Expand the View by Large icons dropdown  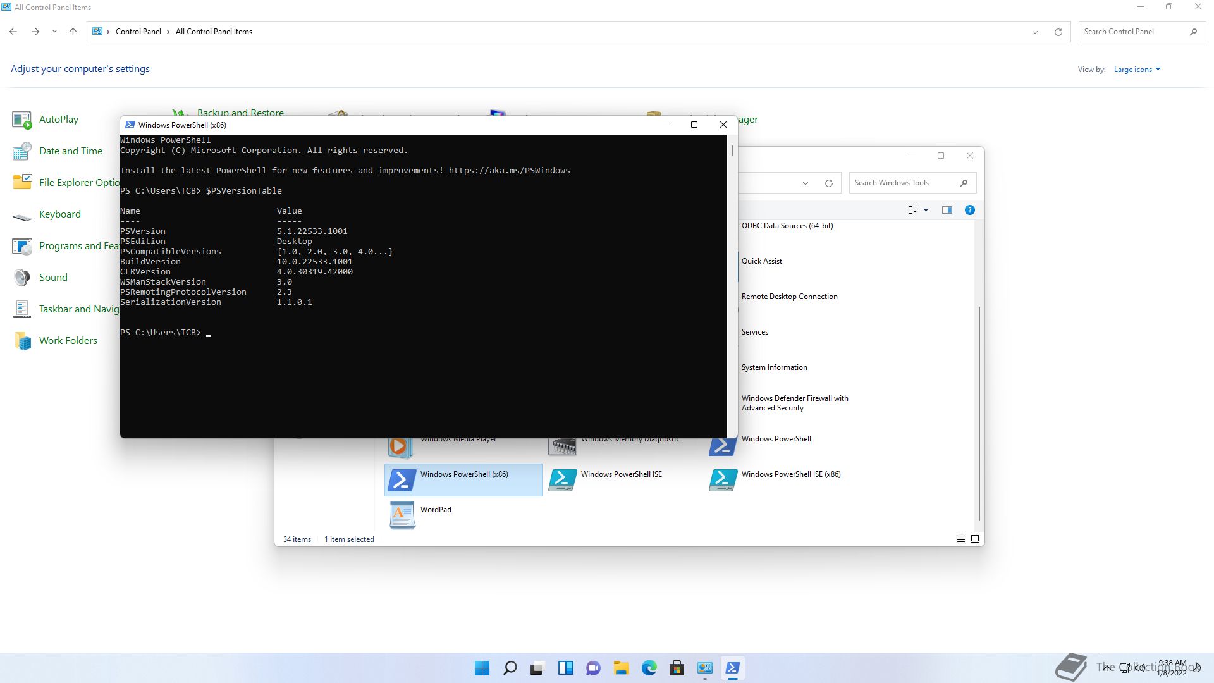pyautogui.click(x=1137, y=70)
